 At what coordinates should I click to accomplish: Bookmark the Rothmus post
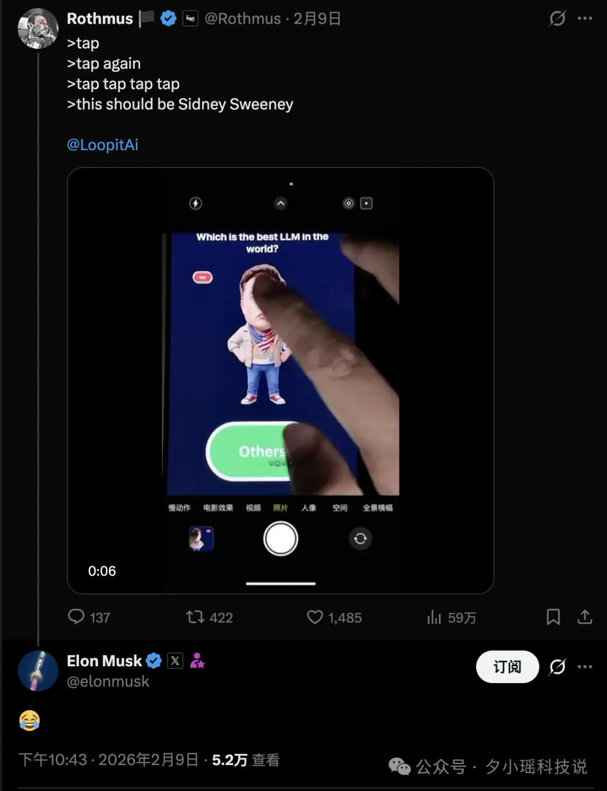click(553, 617)
